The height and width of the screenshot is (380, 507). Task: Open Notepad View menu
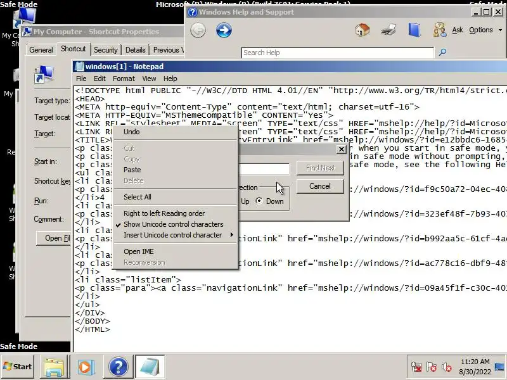click(x=149, y=79)
